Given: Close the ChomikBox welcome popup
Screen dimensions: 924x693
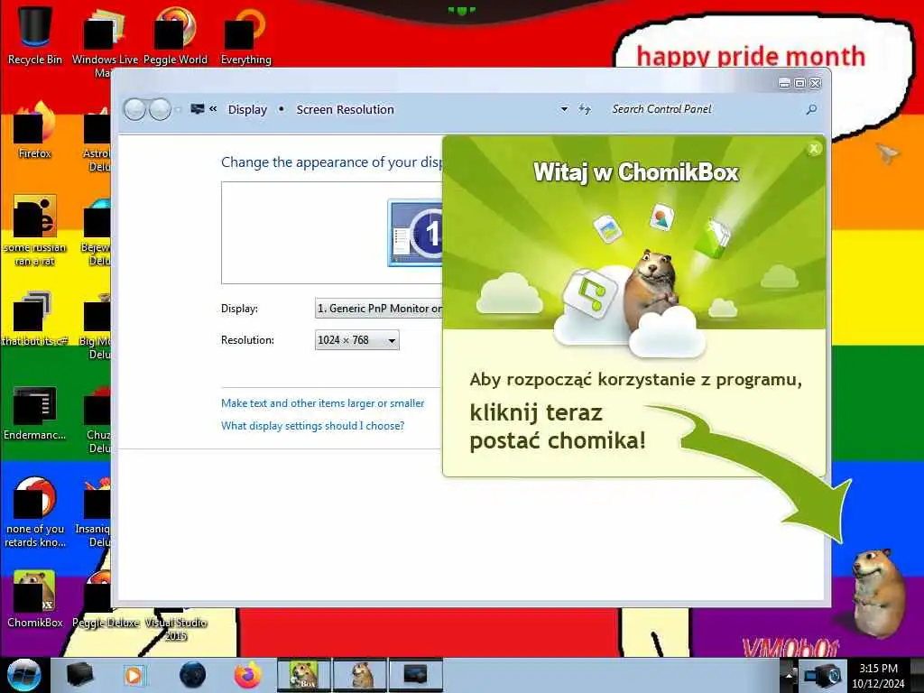Looking at the screenshot, I should (814, 149).
